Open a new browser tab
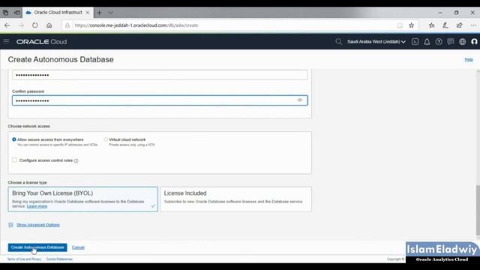Viewport: 480px width, 270px height. [x=99, y=13]
